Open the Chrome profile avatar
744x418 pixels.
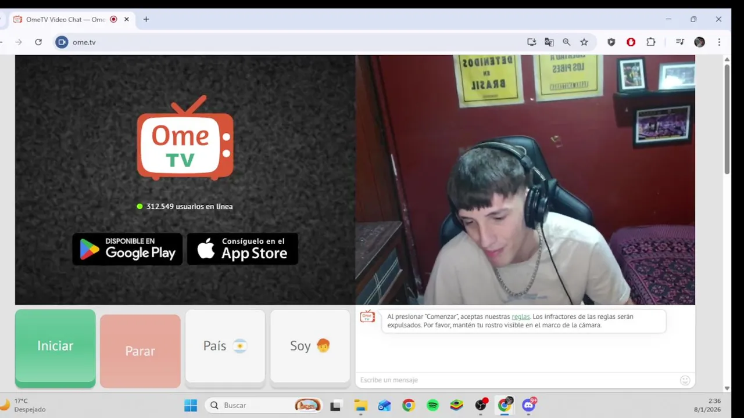coord(699,42)
